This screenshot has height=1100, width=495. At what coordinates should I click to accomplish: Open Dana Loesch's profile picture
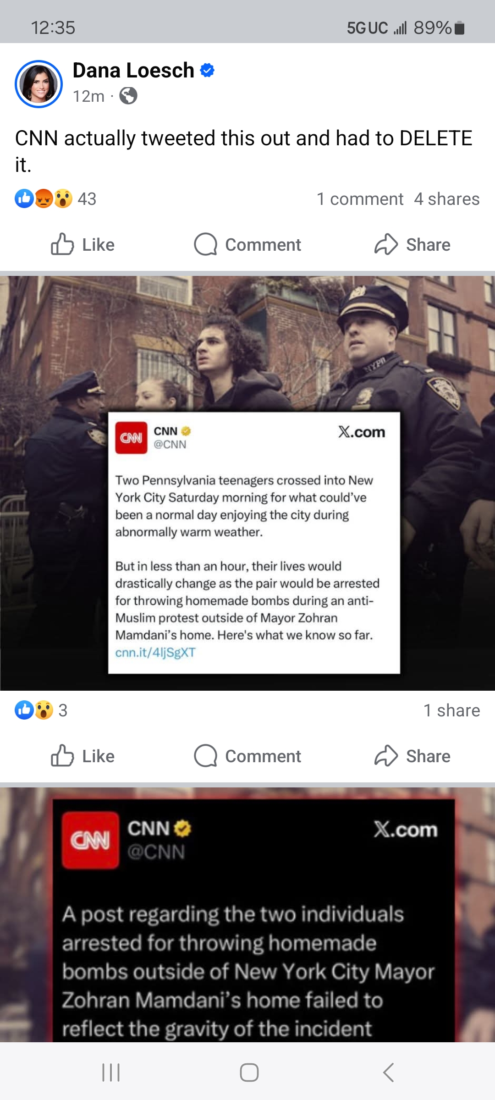coord(39,84)
